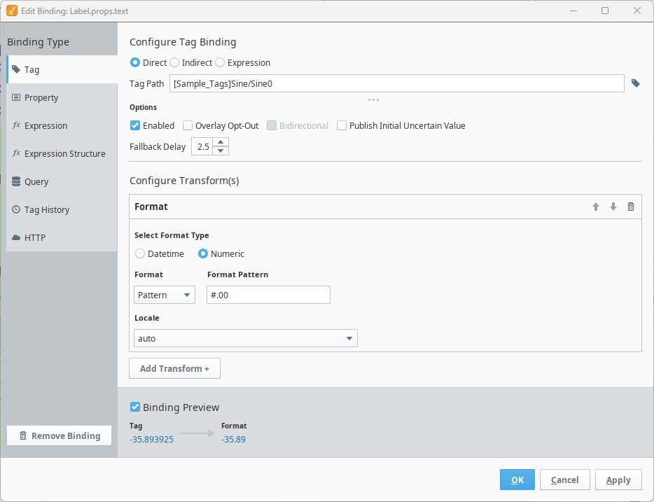Click into the Format Pattern text field
The height and width of the screenshot is (502, 654).
(268, 295)
